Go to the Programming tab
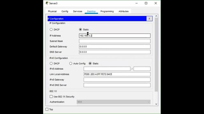The image size is (204, 114). [107, 11]
